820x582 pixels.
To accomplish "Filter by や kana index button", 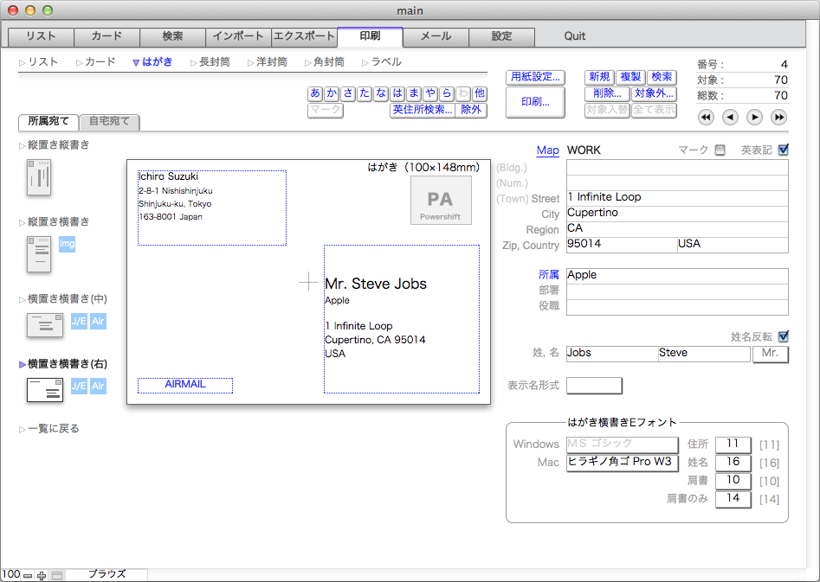I will coord(430,93).
